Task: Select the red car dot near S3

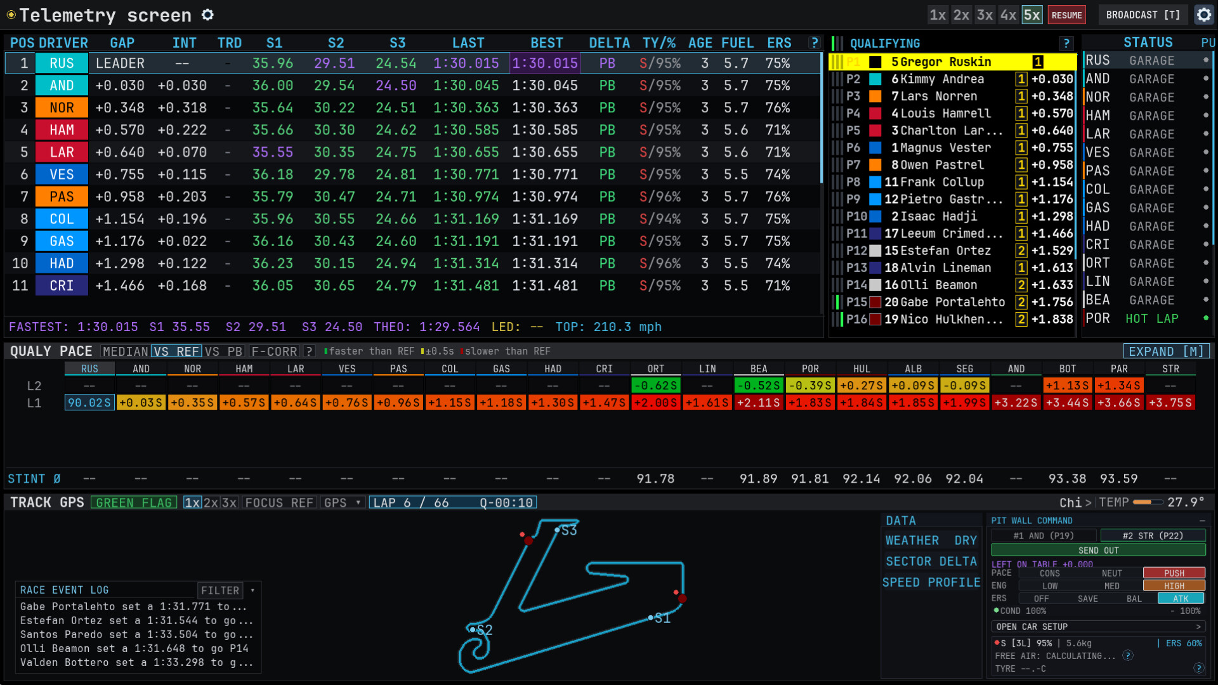Action: tap(528, 540)
